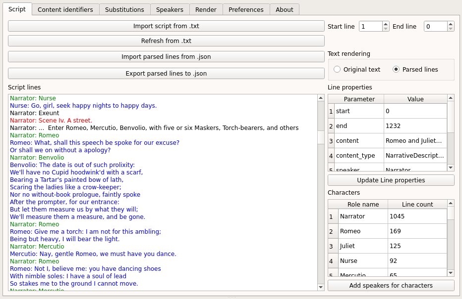Select line 'Romeo: Give me a torch'

point(85,232)
